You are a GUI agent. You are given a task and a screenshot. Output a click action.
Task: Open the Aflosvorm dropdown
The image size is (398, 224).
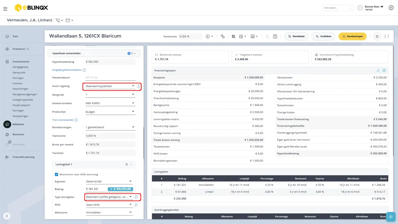(x=110, y=212)
